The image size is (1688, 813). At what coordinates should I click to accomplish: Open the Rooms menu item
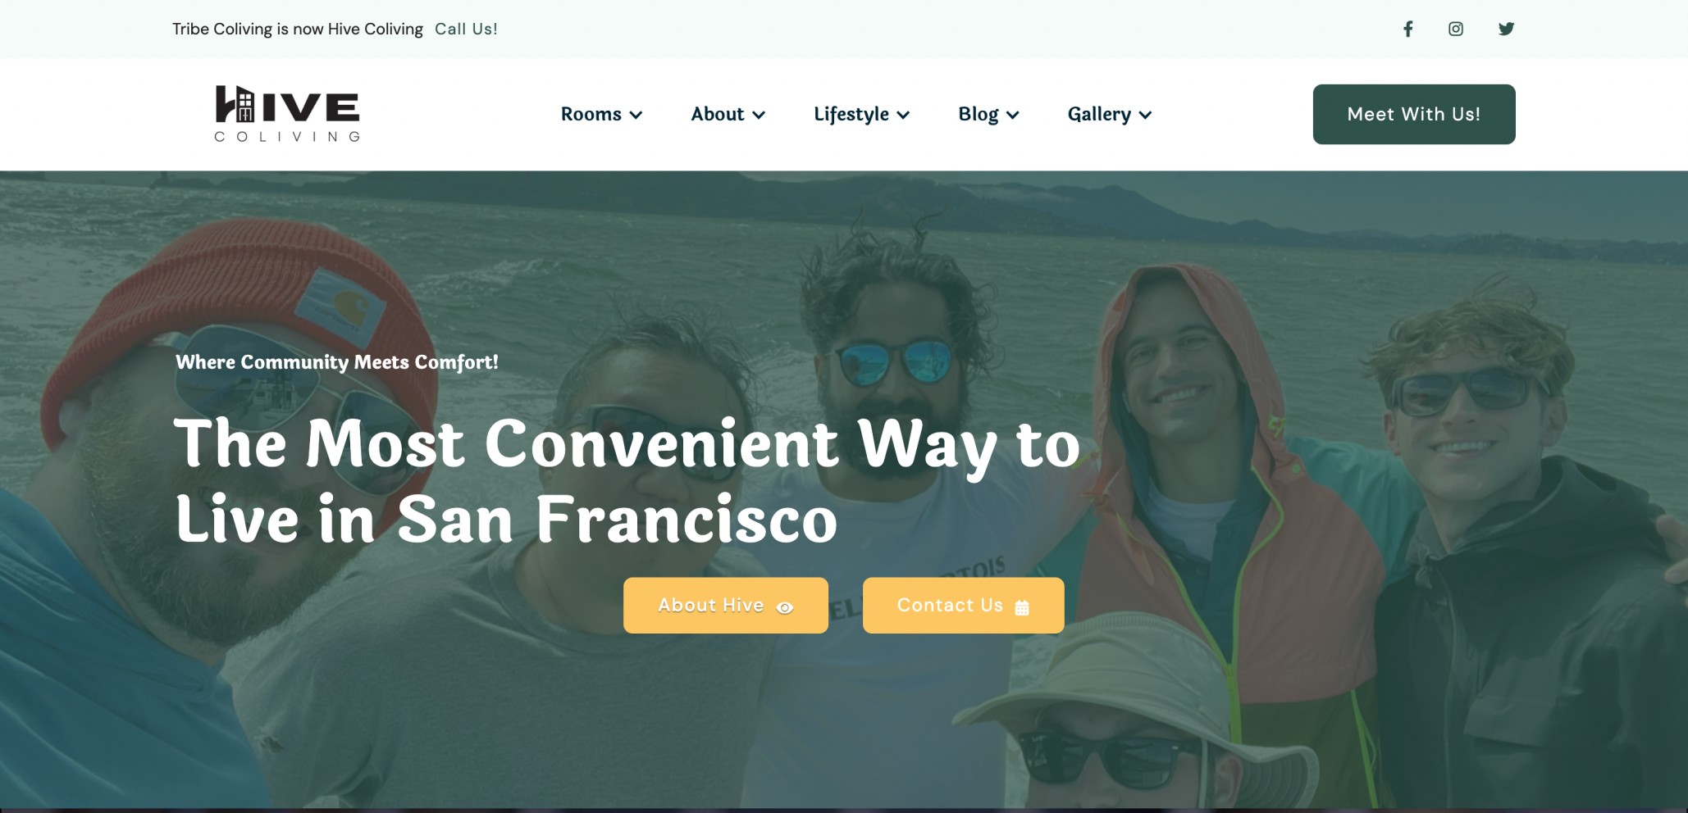(591, 114)
